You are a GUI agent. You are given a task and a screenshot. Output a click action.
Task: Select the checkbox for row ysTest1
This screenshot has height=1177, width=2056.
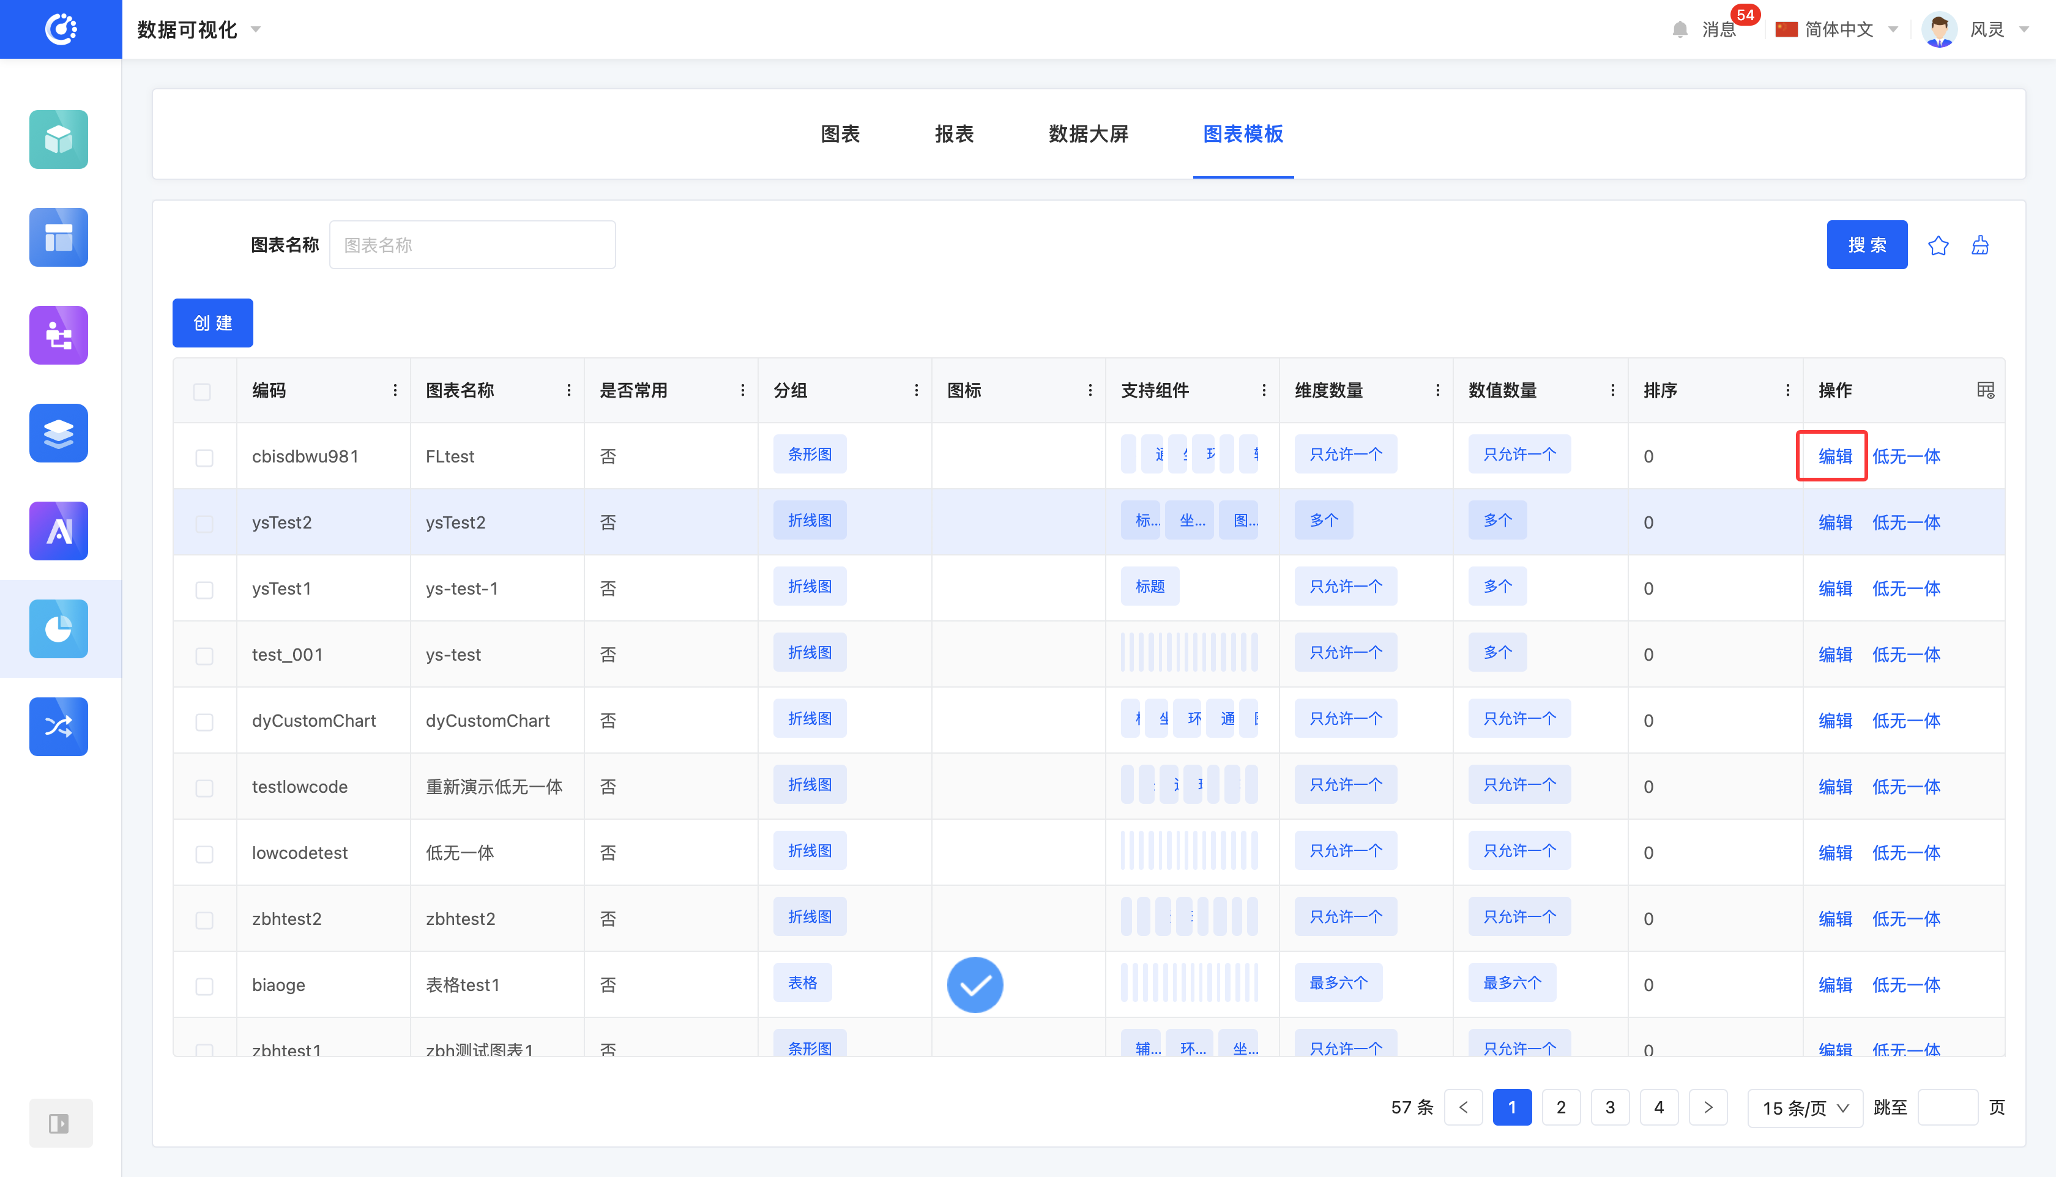pyautogui.click(x=204, y=589)
